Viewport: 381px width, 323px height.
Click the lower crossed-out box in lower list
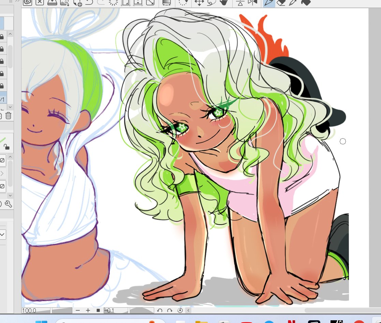pos(2,186)
